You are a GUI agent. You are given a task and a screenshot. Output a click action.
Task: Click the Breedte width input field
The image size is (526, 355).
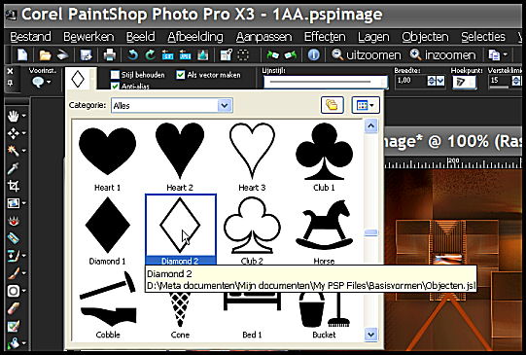(410, 81)
